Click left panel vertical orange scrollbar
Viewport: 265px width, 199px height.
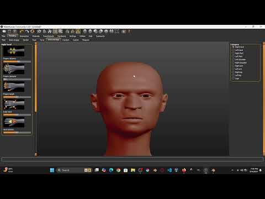tap(36, 77)
